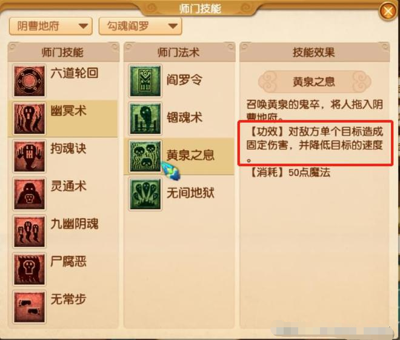The image size is (400, 340).
Task: Click the 幽冥术 ghost skill icon
Action: click(29, 119)
